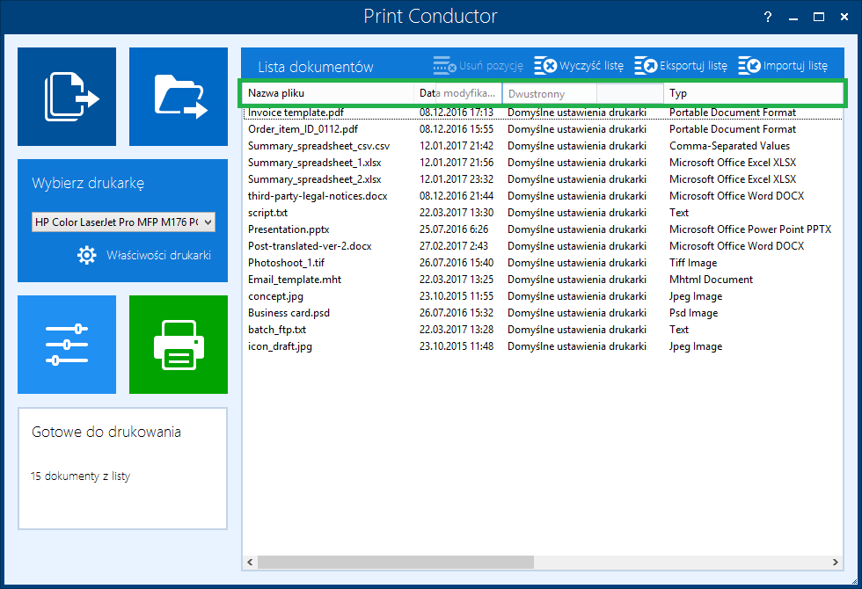This screenshot has width=862, height=589.
Task: Click the duplex setting of concept.jpg
Action: (577, 296)
